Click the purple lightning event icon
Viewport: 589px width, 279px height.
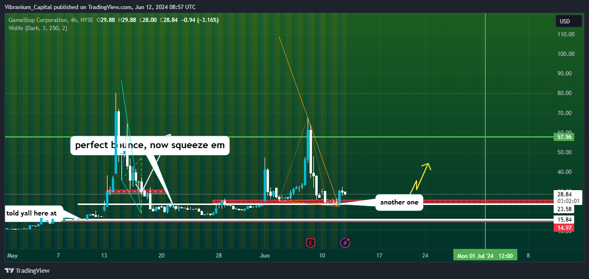(x=345, y=243)
